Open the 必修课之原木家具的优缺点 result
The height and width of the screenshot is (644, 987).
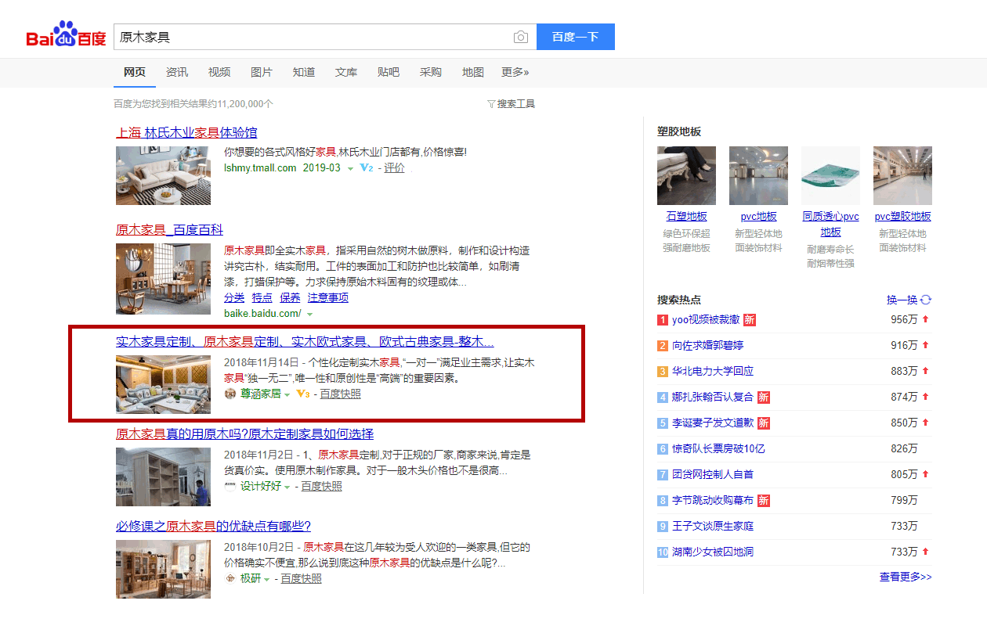[x=213, y=526]
